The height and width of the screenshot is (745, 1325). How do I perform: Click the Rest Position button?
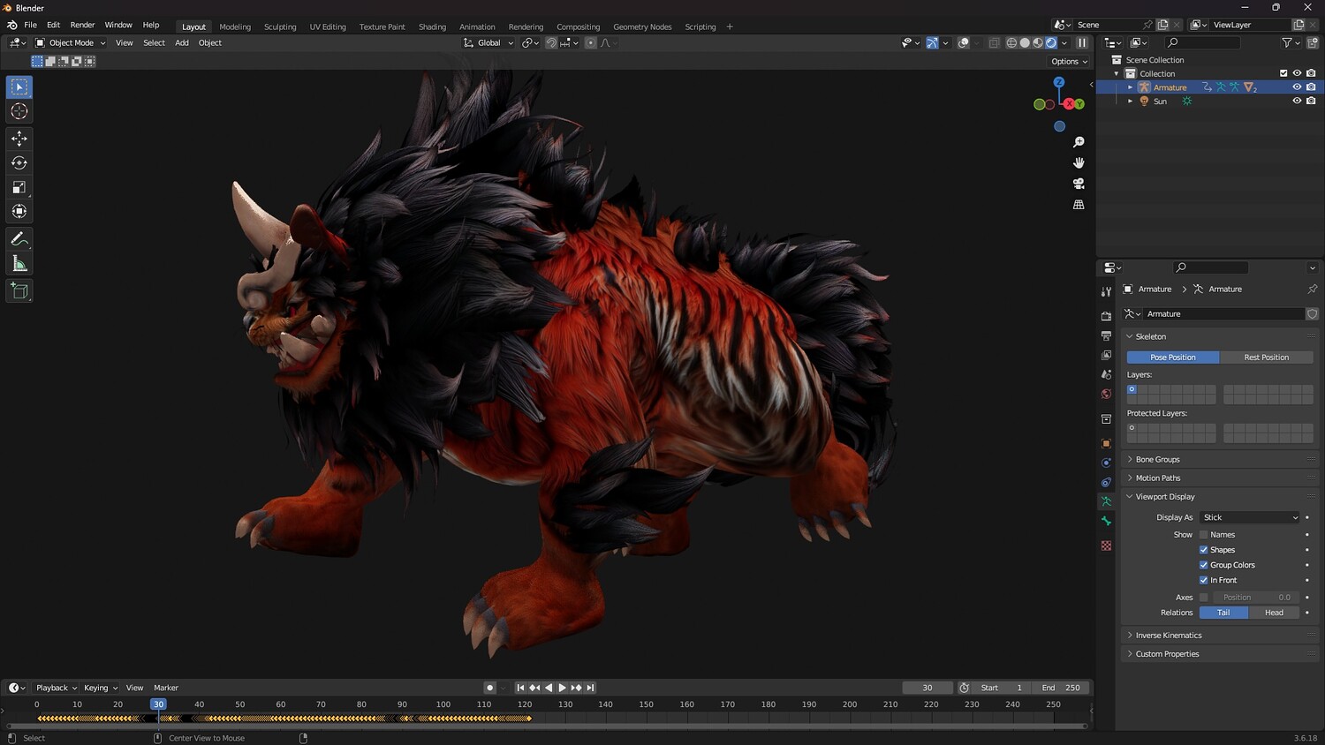(1266, 357)
